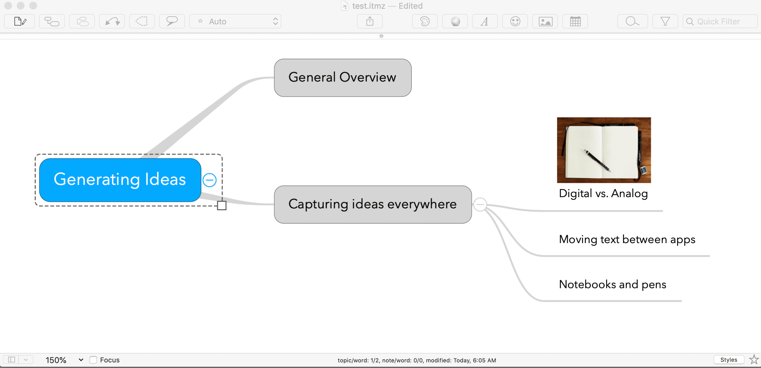Screen dimensions: 761x368
Task: Click the edit note toolbar icon
Action: 20,22
